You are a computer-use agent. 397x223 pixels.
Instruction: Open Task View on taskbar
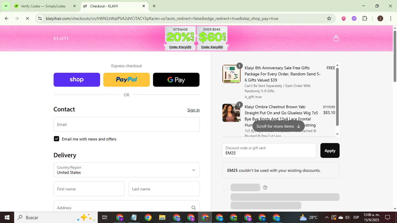105,217
